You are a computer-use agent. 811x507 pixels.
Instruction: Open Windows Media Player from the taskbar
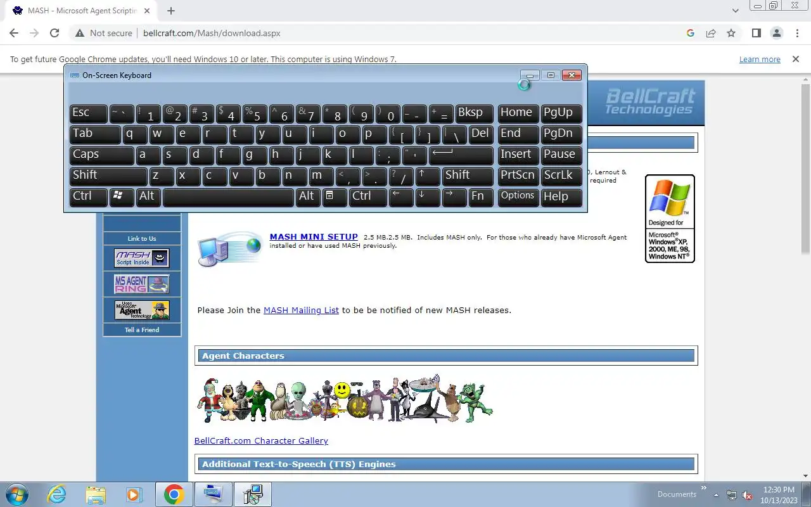[x=134, y=494]
